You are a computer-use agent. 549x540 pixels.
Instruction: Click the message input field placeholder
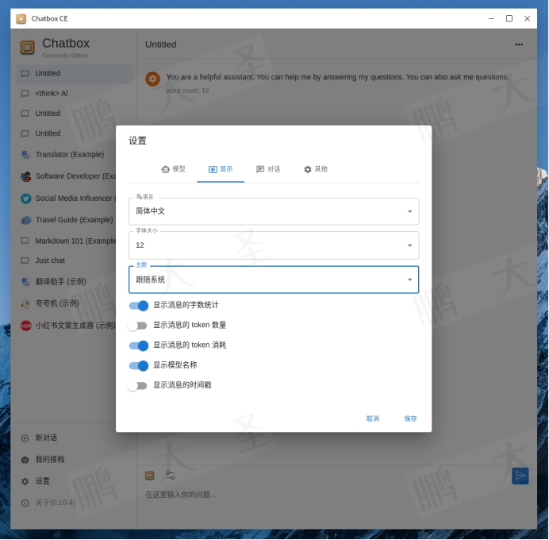pyautogui.click(x=181, y=495)
